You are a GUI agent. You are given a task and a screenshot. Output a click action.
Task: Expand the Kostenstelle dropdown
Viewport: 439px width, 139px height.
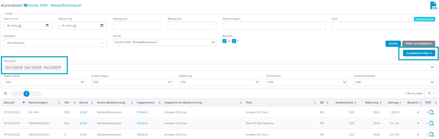click(x=44, y=82)
